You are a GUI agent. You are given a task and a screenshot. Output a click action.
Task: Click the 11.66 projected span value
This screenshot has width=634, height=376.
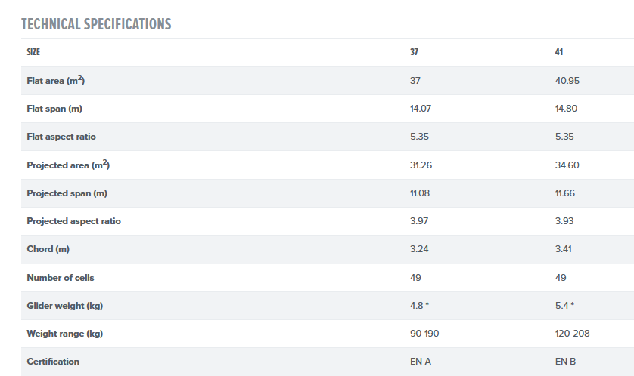point(565,193)
